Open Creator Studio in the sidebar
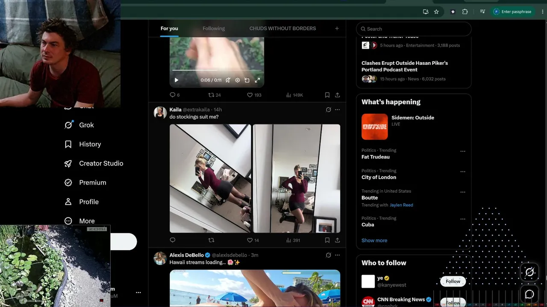The image size is (547, 307). point(94,163)
